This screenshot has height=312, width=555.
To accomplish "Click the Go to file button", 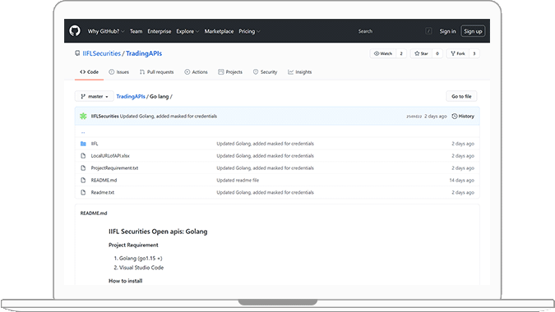I will (x=461, y=96).
